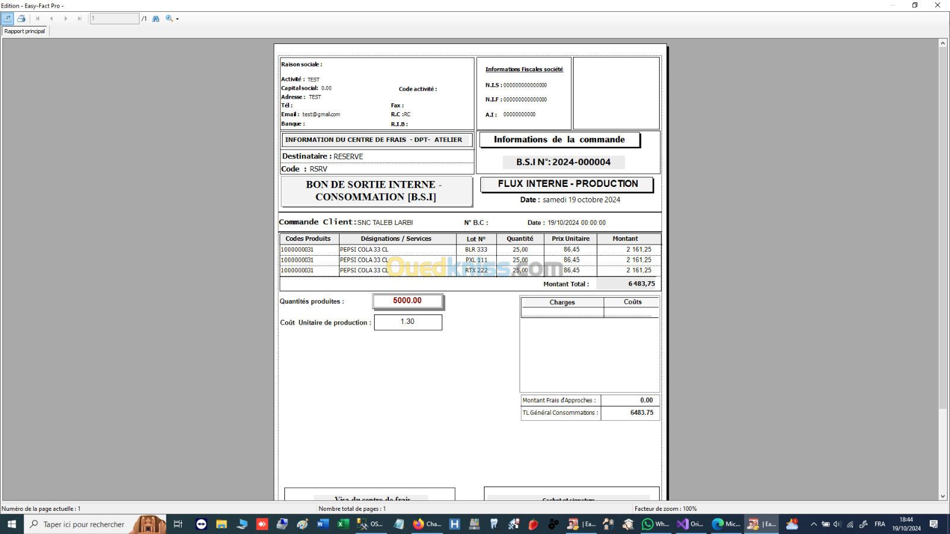Show hidden system tray icons
This screenshot has width=950, height=534.
(x=813, y=524)
